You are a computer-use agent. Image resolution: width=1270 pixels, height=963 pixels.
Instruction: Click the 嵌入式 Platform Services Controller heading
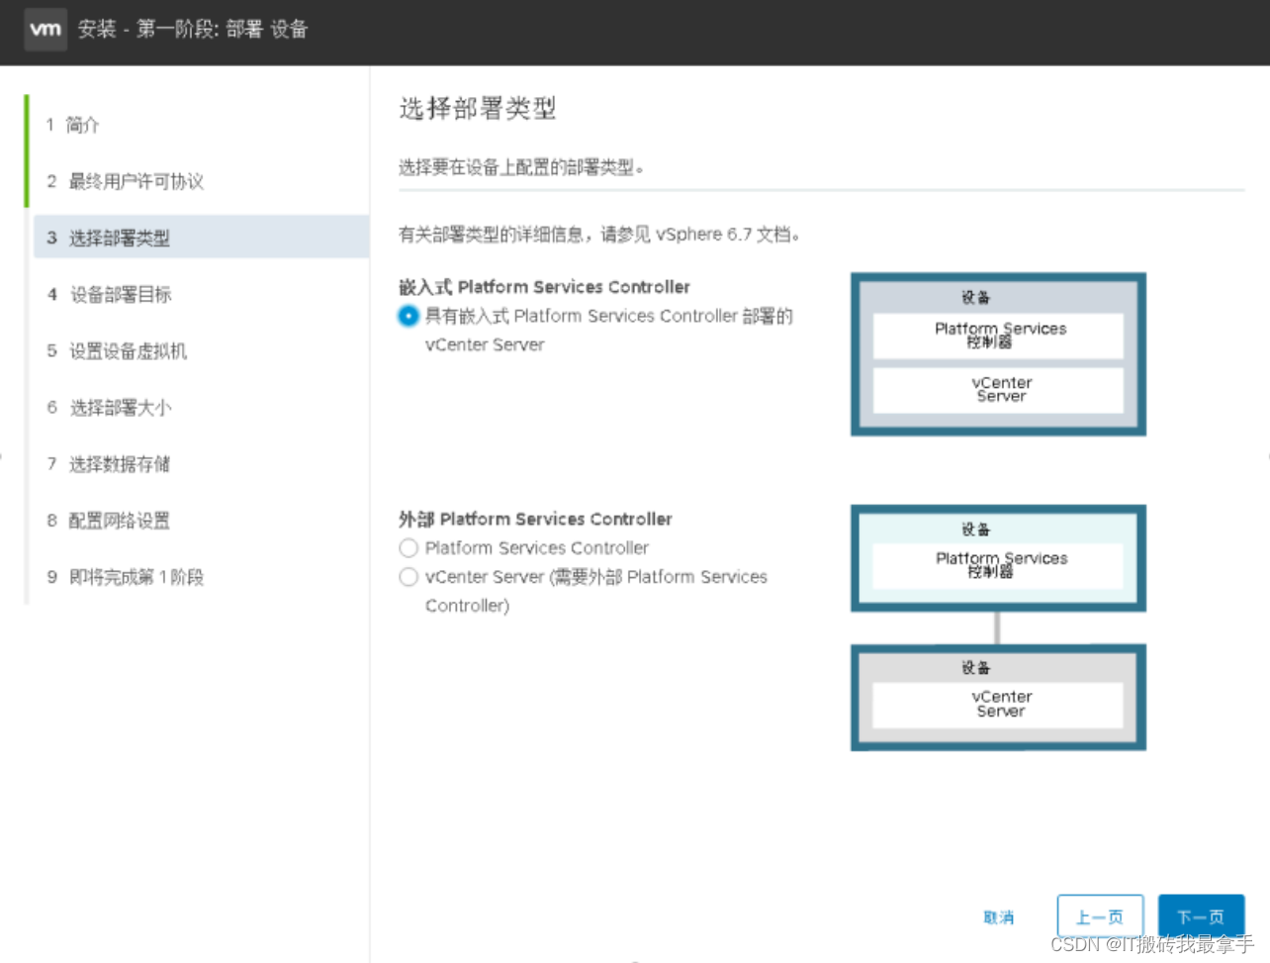[544, 287]
